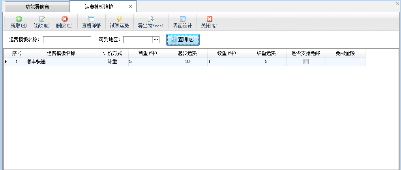Close the 运费模板维护 tab

click(130, 7)
